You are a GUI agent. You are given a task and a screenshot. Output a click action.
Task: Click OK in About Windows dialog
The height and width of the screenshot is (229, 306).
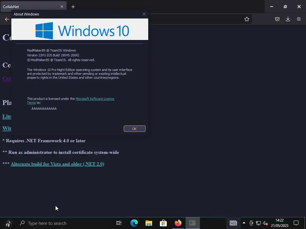[134, 129]
